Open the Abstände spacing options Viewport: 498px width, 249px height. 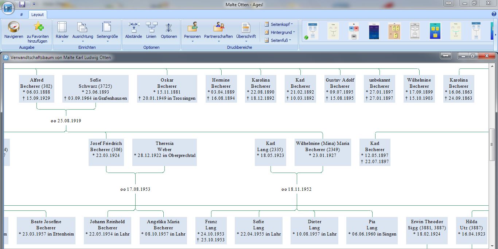pos(133,27)
